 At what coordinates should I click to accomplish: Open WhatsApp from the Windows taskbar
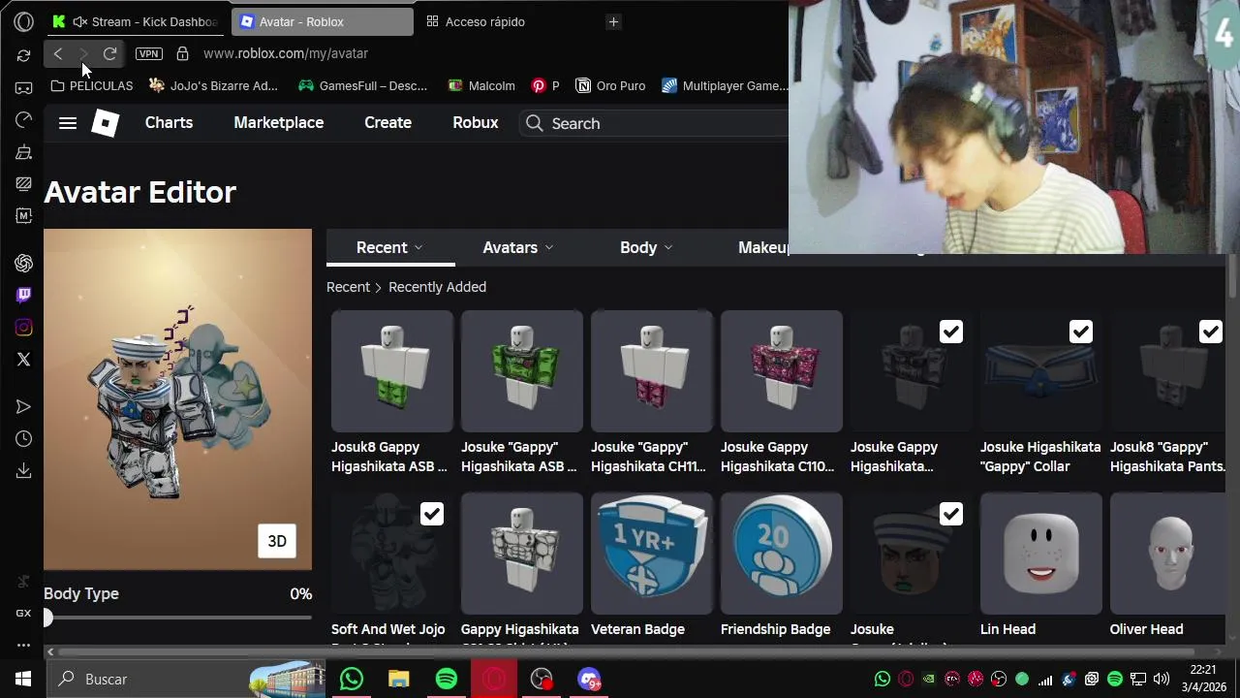(x=352, y=679)
